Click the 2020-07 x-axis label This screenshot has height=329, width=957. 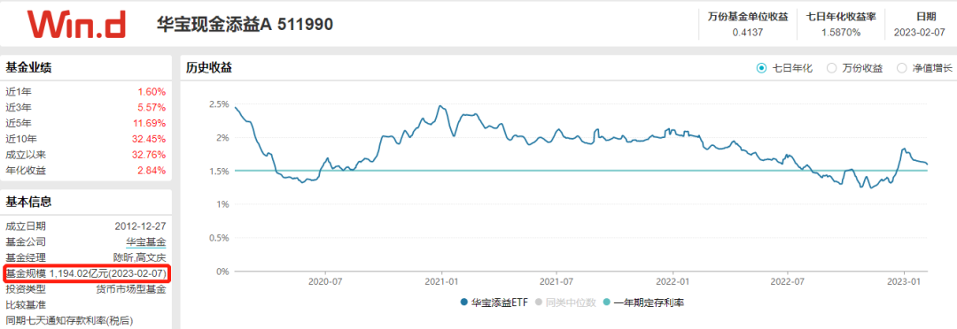325,282
